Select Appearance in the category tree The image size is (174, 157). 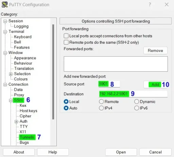pyautogui.click(x=25, y=58)
